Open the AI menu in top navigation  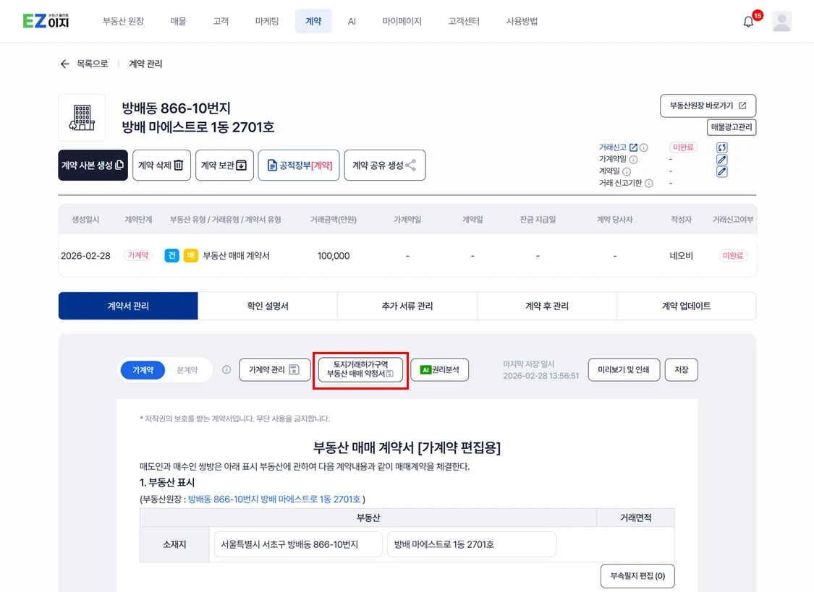pyautogui.click(x=352, y=22)
